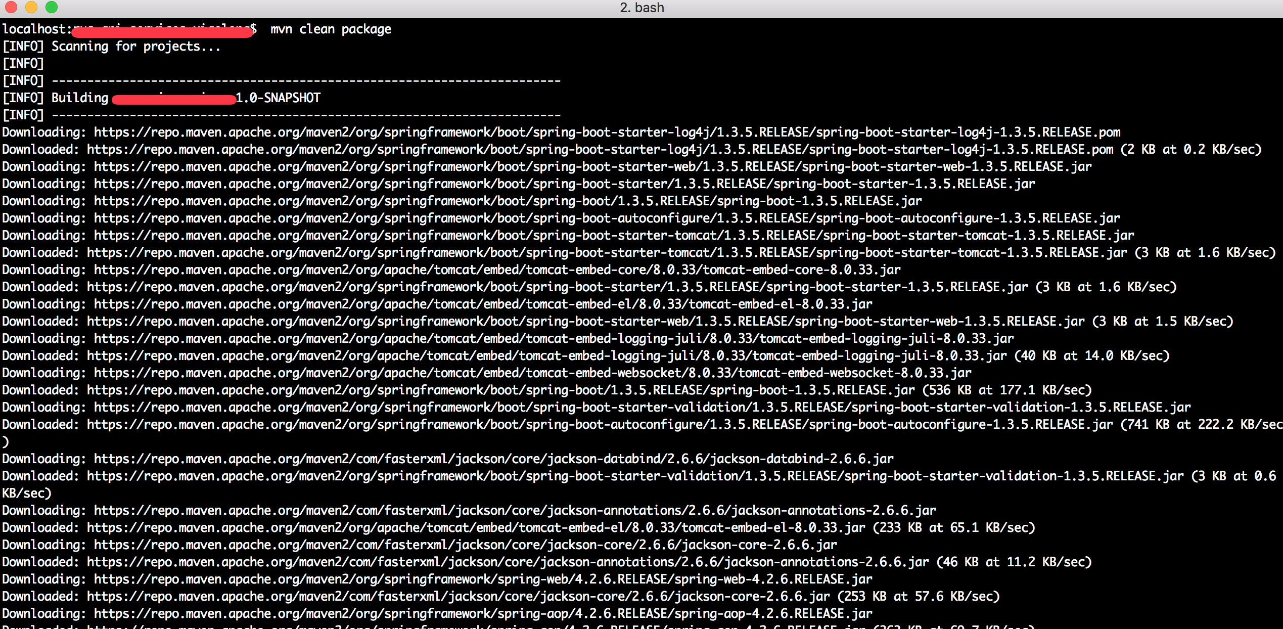Click the '2. bash' window title
This screenshot has width=1283, height=629.
click(641, 8)
